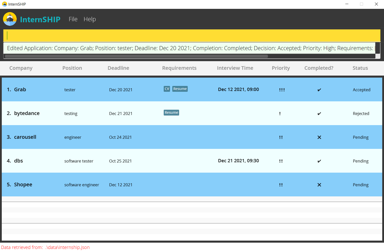The height and width of the screenshot is (252, 384).
Task: Minimize the InternSHIP window
Action: [347, 4]
